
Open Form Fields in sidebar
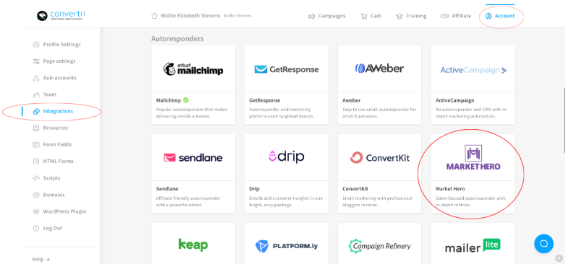[x=52, y=144]
